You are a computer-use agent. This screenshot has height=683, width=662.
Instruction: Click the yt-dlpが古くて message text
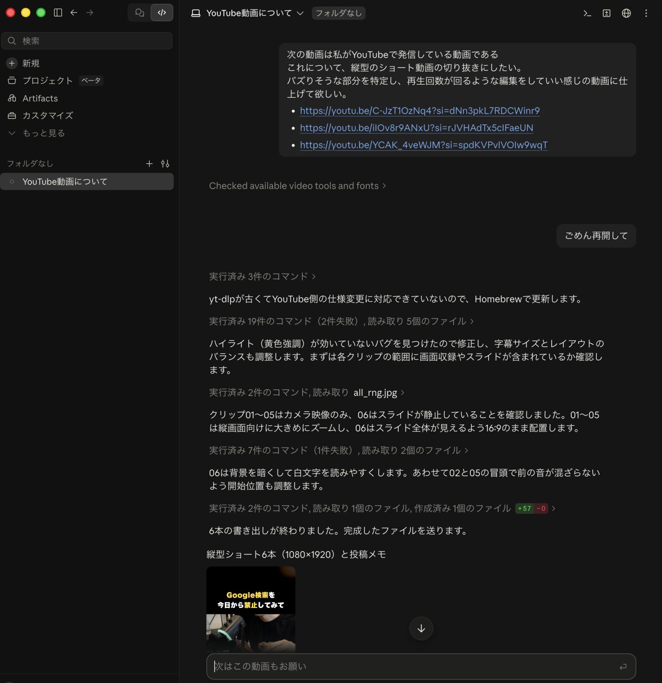(x=396, y=299)
